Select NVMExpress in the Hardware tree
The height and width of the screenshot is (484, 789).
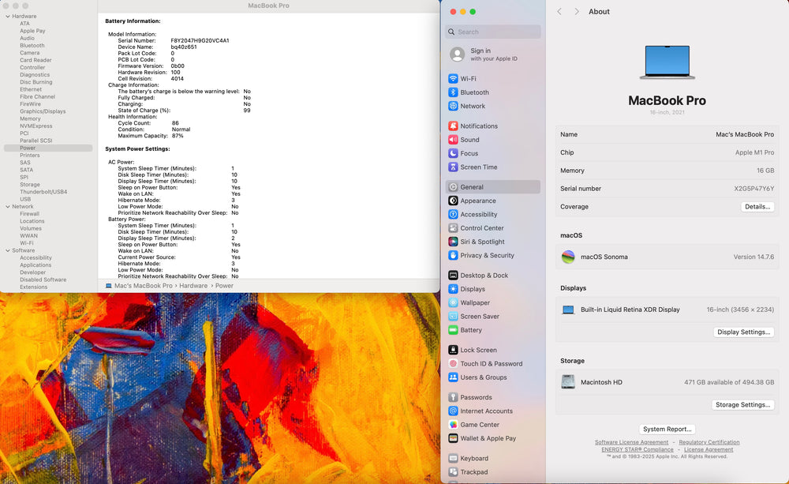(36, 126)
